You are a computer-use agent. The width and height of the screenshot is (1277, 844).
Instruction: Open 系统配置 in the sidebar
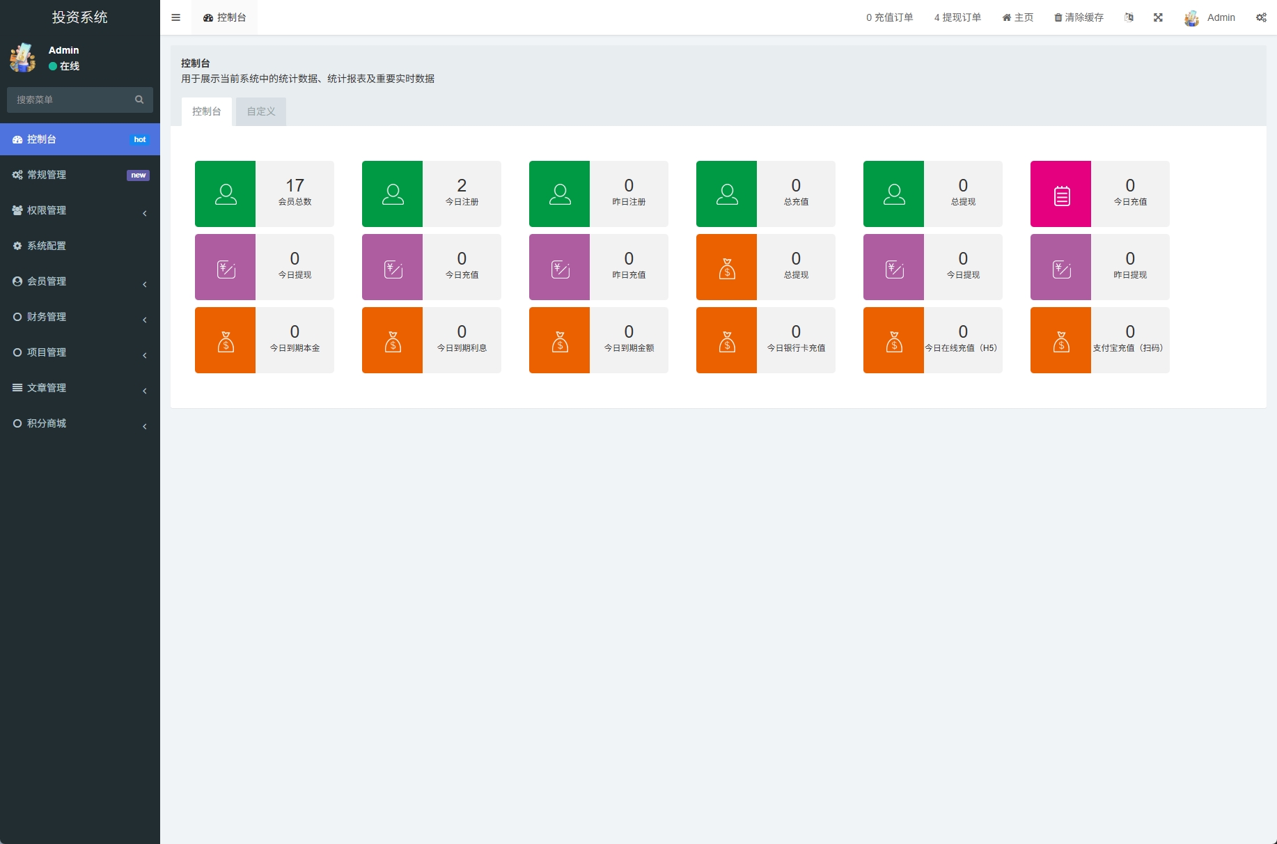(47, 246)
